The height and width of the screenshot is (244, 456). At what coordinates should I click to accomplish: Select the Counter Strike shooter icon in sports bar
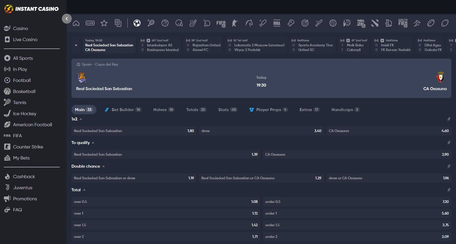point(235,23)
